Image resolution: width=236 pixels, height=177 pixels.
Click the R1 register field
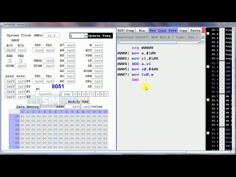click(70, 76)
